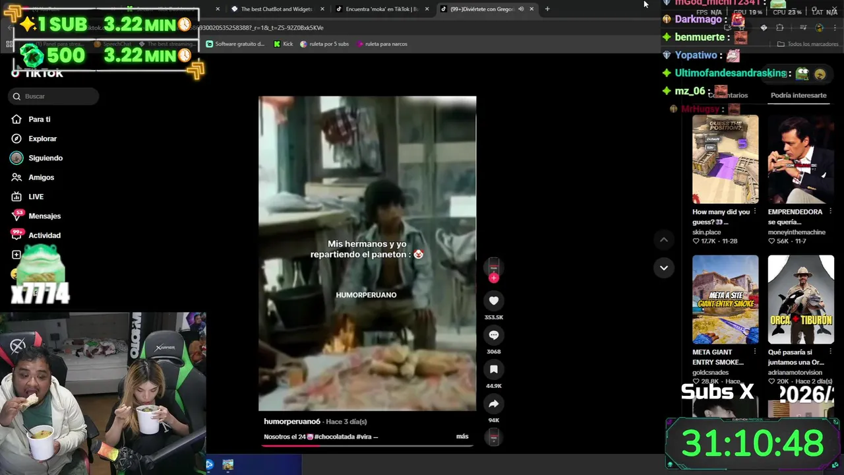Open more options for 'How many did you guess' card

(x=754, y=212)
